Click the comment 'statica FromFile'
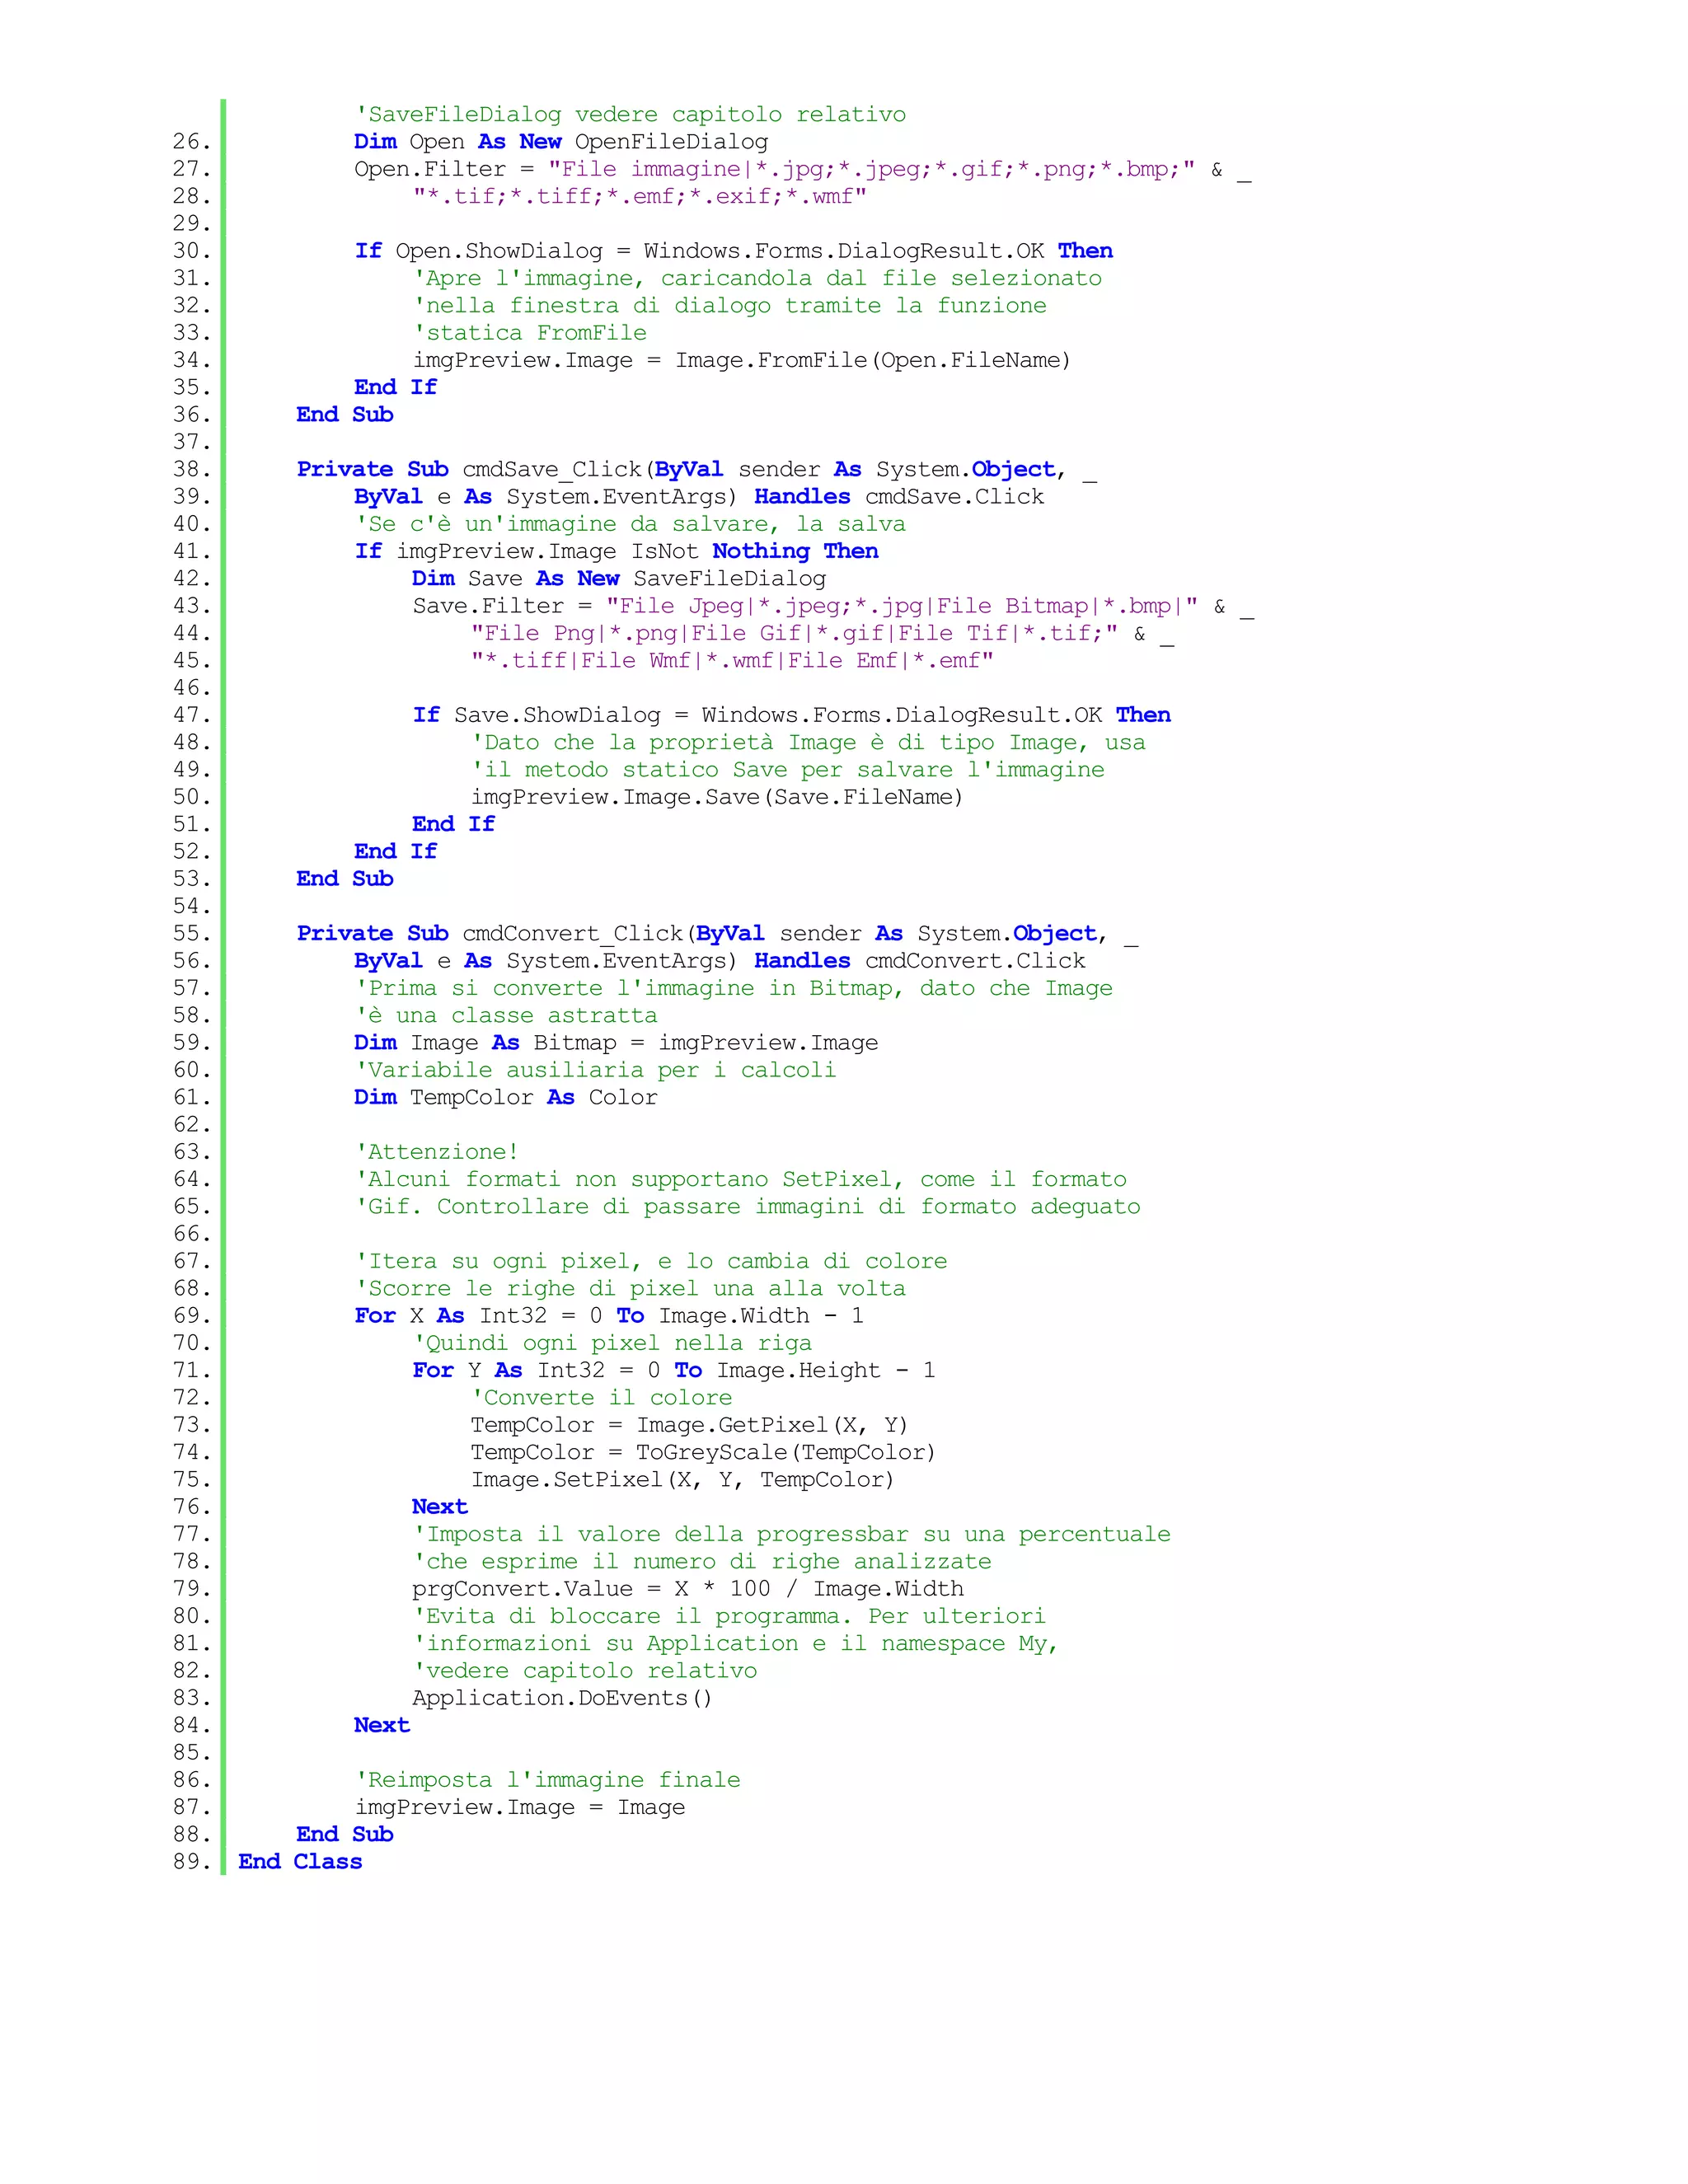 530,333
